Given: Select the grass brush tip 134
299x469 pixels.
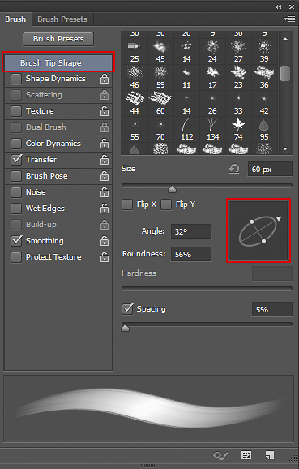Looking at the screenshot, I should 212,129.
